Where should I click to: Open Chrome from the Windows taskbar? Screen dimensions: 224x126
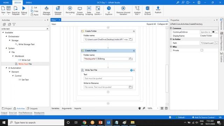[84, 122]
